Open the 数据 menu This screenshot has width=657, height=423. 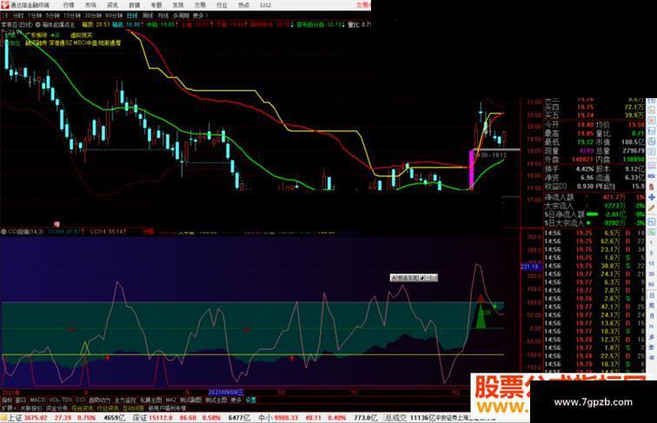(134, 5)
